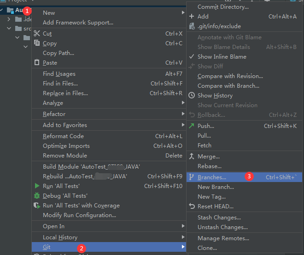This screenshot has height=255, width=304.
Task: Expand the Refactor submenu arrow
Action: [x=183, y=114]
